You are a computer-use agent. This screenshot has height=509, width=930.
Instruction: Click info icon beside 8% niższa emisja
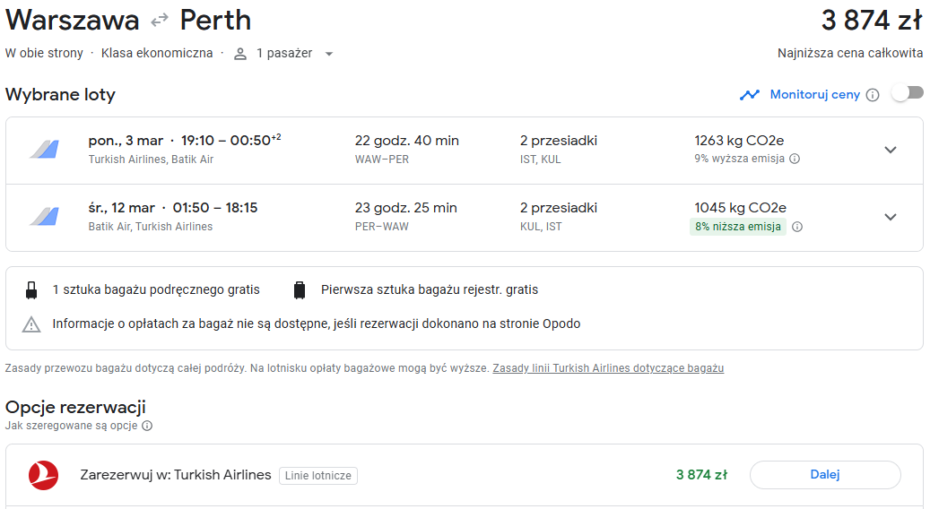point(798,227)
